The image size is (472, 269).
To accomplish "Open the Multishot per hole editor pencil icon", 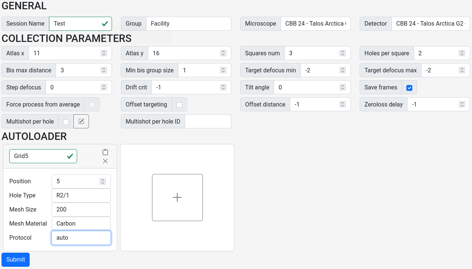I will pyautogui.click(x=81, y=121).
